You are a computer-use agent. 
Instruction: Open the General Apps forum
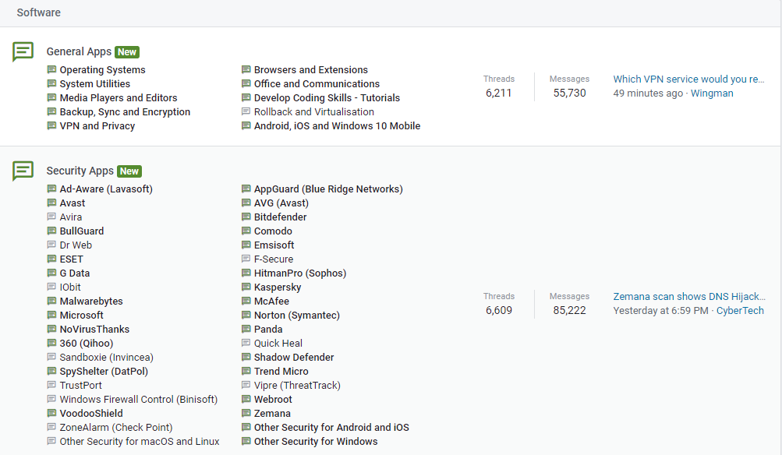click(79, 51)
